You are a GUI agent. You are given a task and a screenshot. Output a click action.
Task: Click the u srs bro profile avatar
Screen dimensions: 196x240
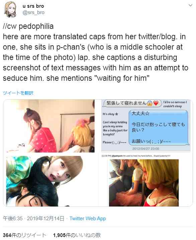[x=10, y=9]
